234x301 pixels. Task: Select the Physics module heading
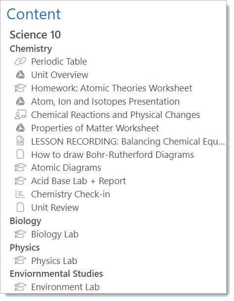pyautogui.click(x=25, y=248)
